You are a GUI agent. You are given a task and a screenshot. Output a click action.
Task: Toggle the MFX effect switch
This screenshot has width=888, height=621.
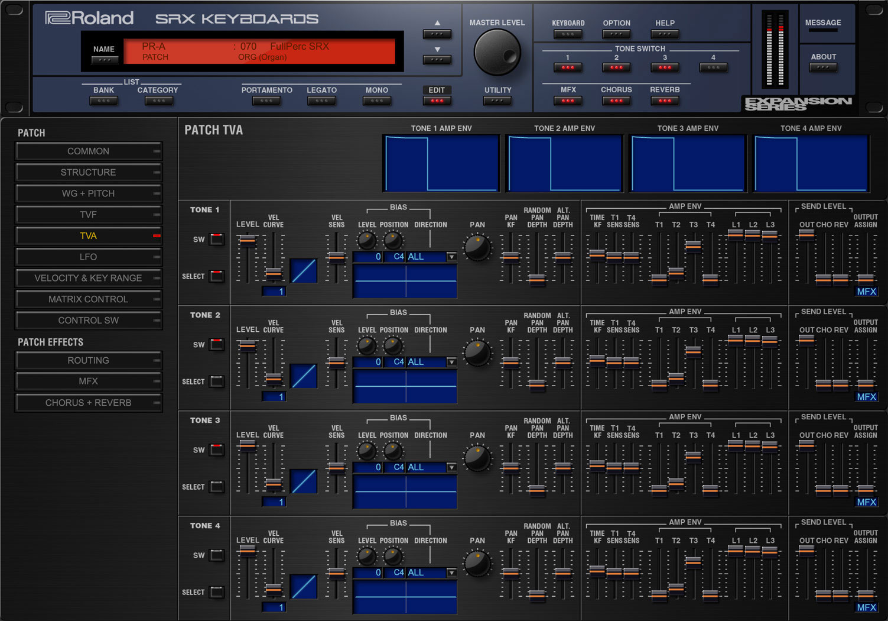[x=568, y=101]
